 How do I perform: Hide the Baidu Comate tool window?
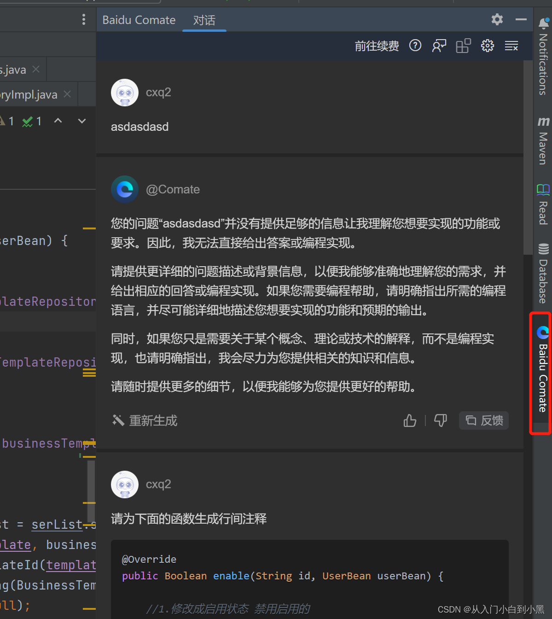point(521,19)
